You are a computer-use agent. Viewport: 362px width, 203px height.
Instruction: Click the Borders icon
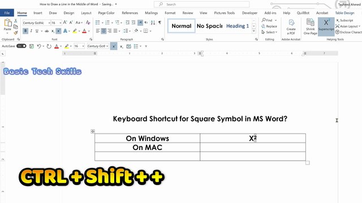[x=146, y=31]
